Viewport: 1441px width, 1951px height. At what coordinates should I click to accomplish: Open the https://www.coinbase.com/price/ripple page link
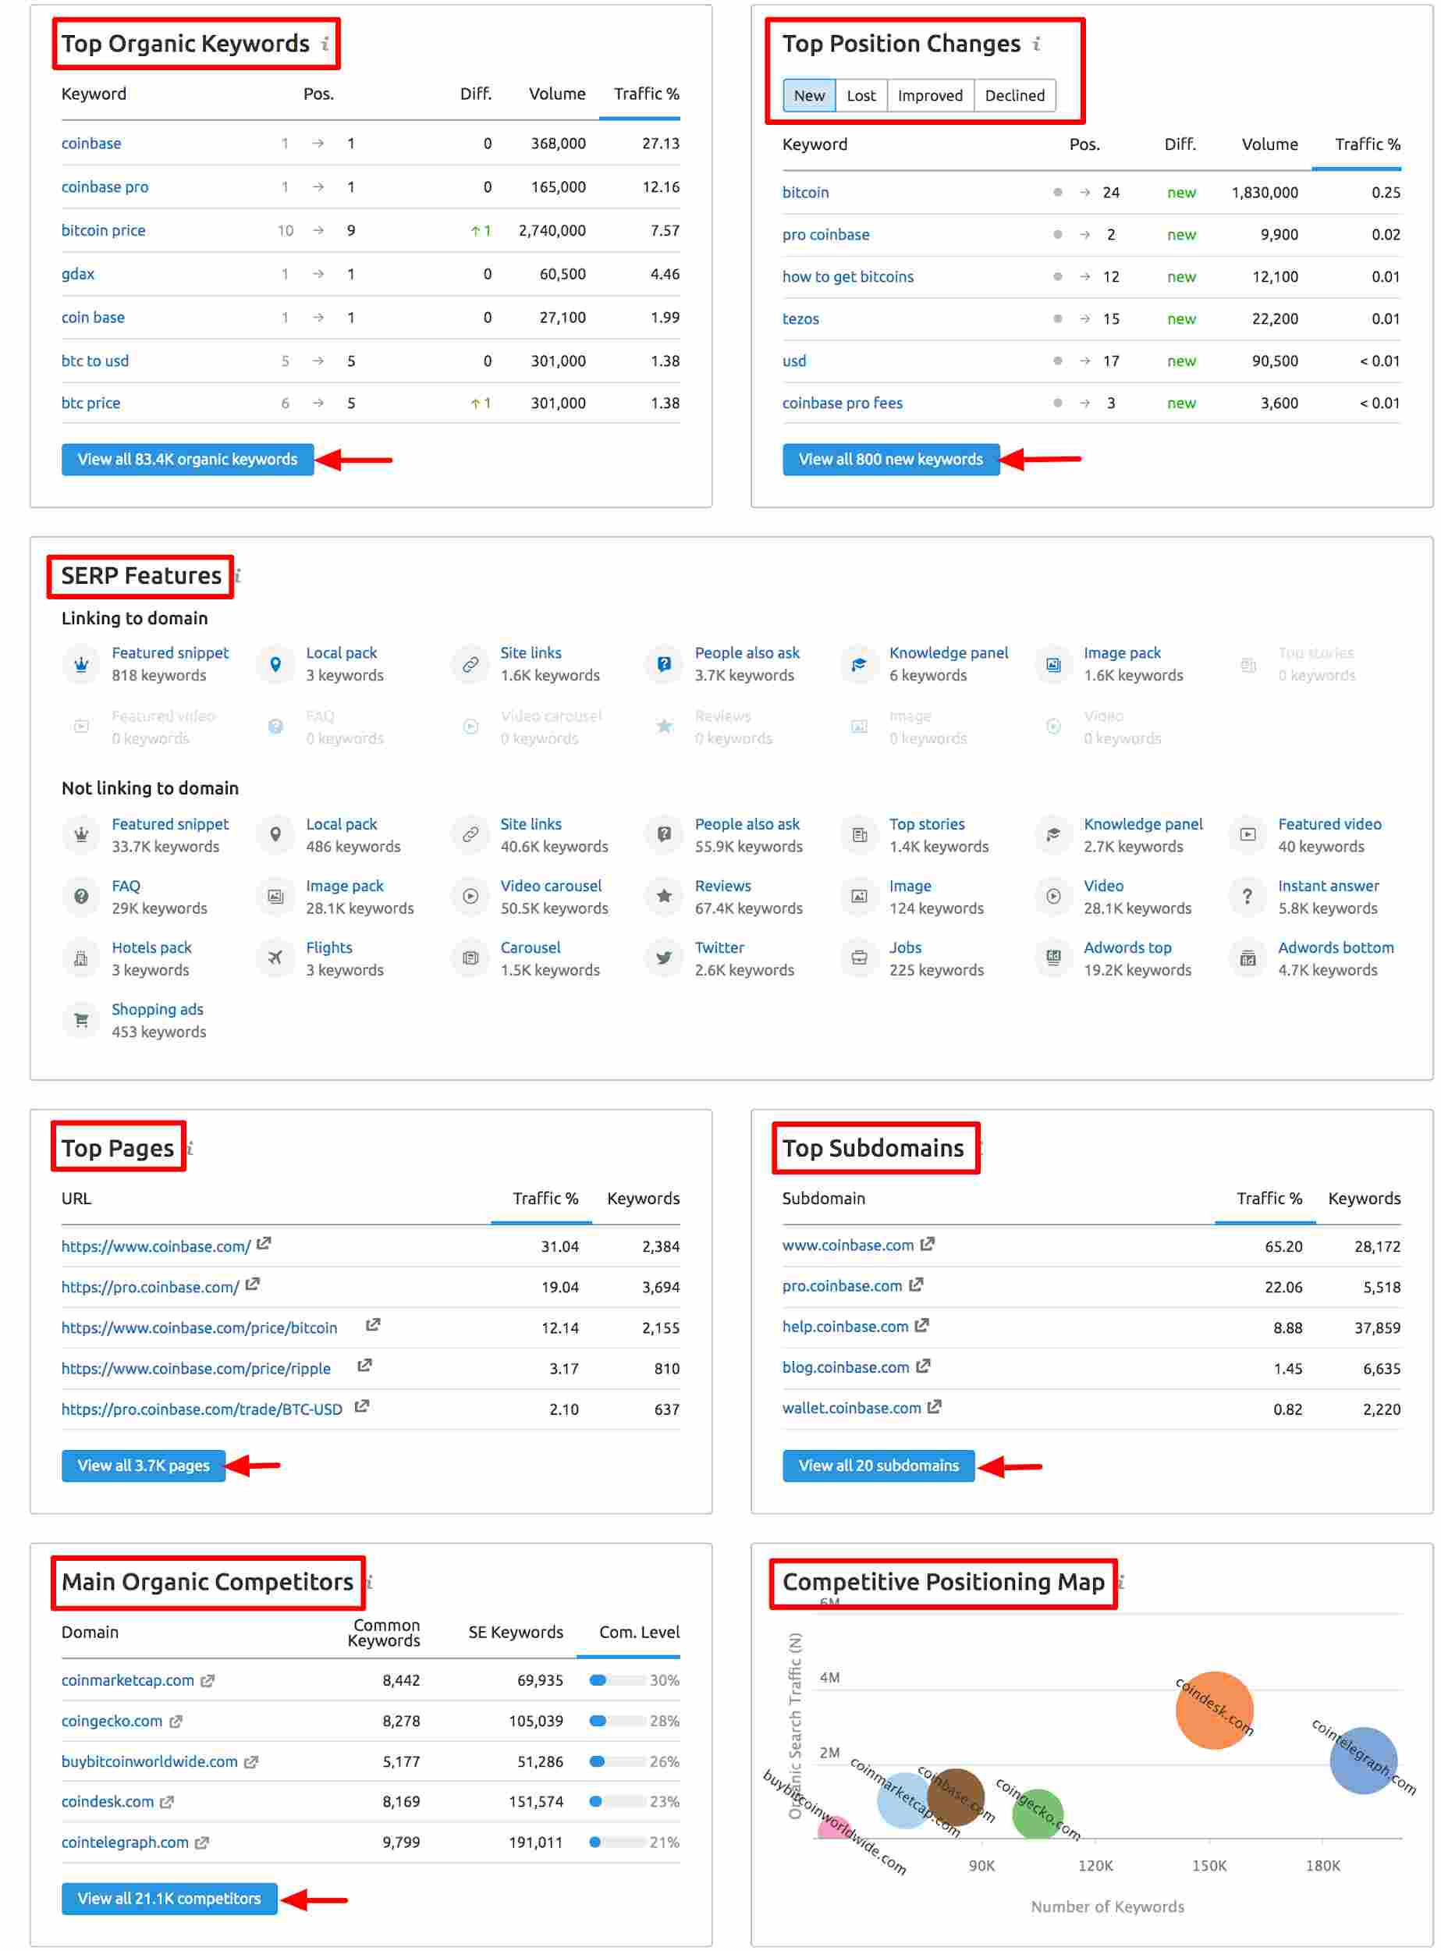pyautogui.click(x=197, y=1369)
